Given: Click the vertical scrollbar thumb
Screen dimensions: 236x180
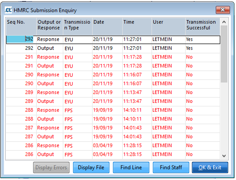Looking at the screenshot, I should click(x=224, y=54).
